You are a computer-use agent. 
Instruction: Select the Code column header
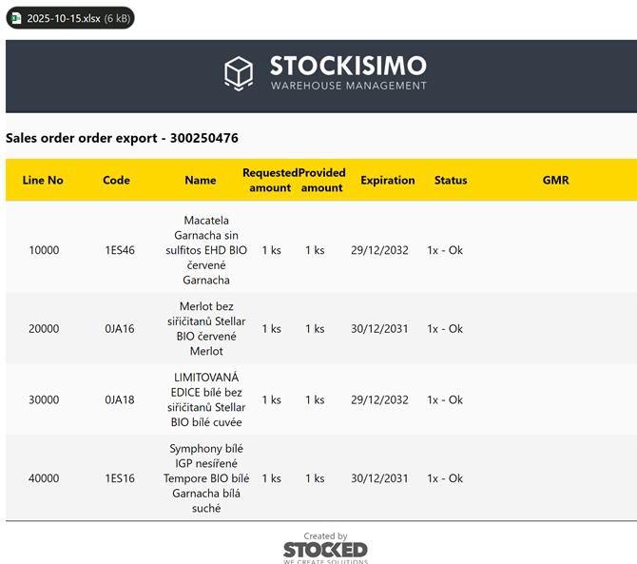tap(116, 180)
